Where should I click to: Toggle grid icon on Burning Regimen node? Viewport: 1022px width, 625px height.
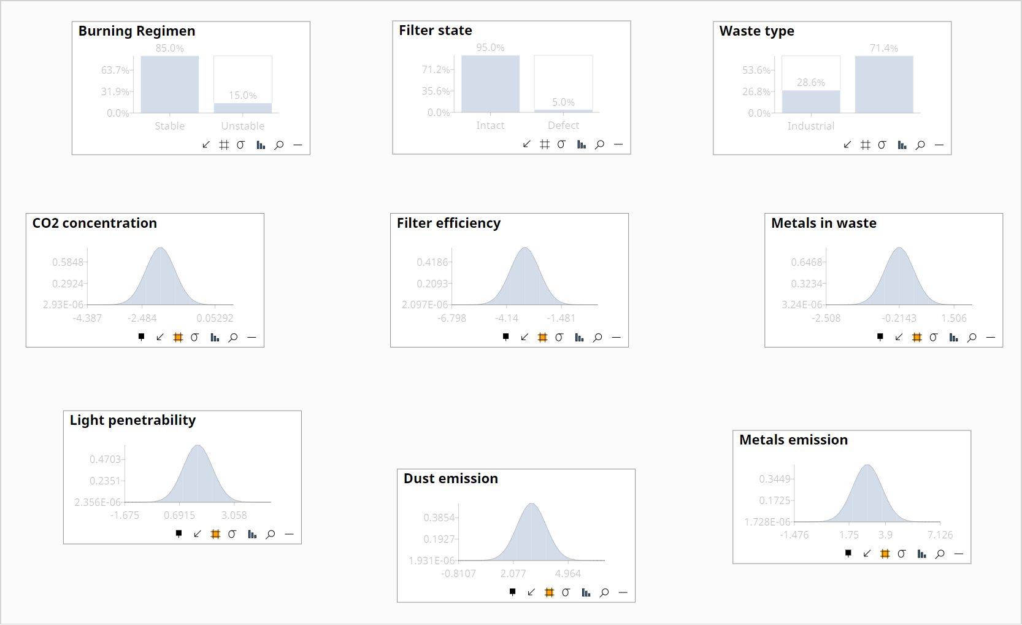click(x=224, y=145)
